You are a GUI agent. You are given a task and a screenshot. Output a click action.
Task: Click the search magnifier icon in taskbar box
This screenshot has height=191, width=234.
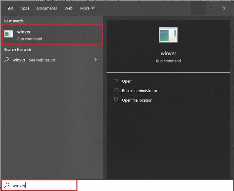[7, 185]
